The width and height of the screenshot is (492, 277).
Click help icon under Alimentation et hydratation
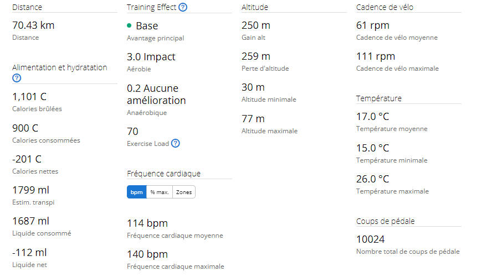pyautogui.click(x=17, y=78)
